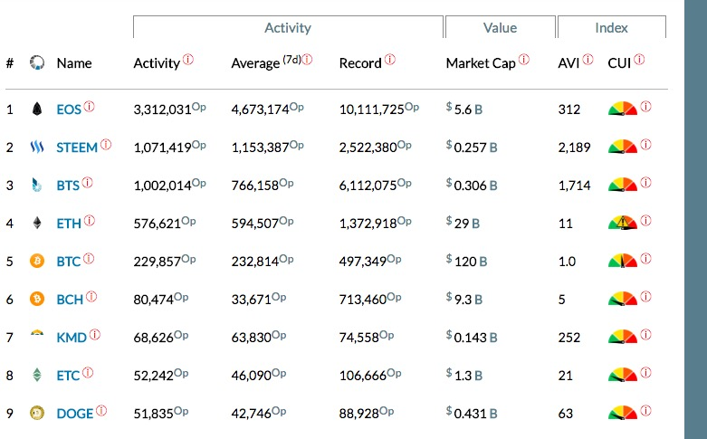Click the CUI gauge in DOGE row

point(623,413)
